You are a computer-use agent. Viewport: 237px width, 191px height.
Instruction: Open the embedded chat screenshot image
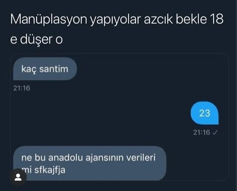click(x=120, y=117)
